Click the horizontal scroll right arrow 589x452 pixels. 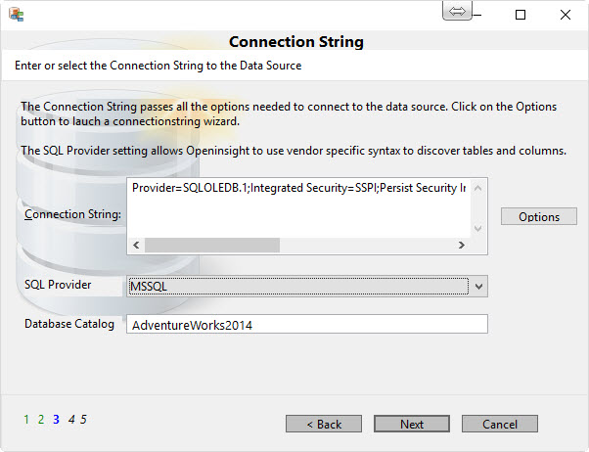[462, 246]
